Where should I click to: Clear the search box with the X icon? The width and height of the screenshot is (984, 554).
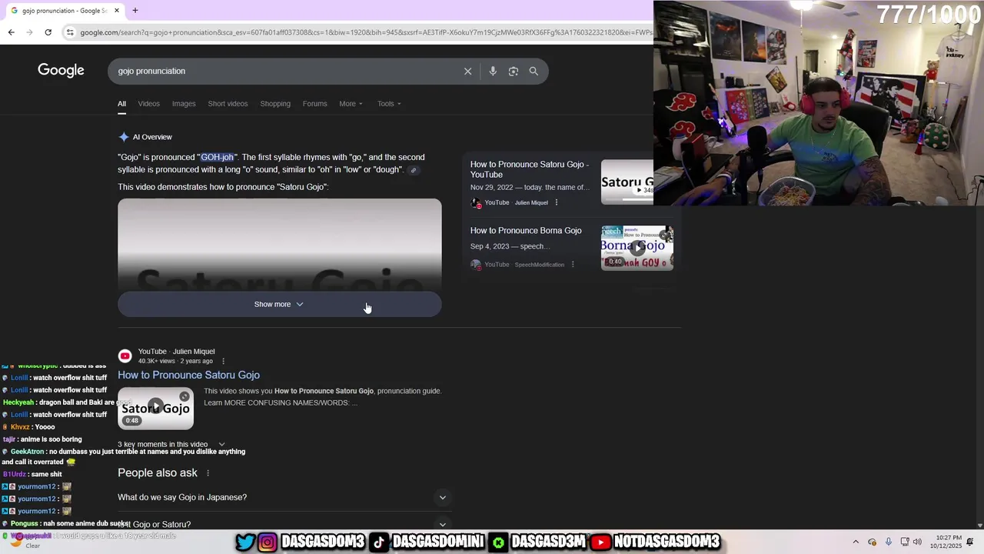coord(467,71)
